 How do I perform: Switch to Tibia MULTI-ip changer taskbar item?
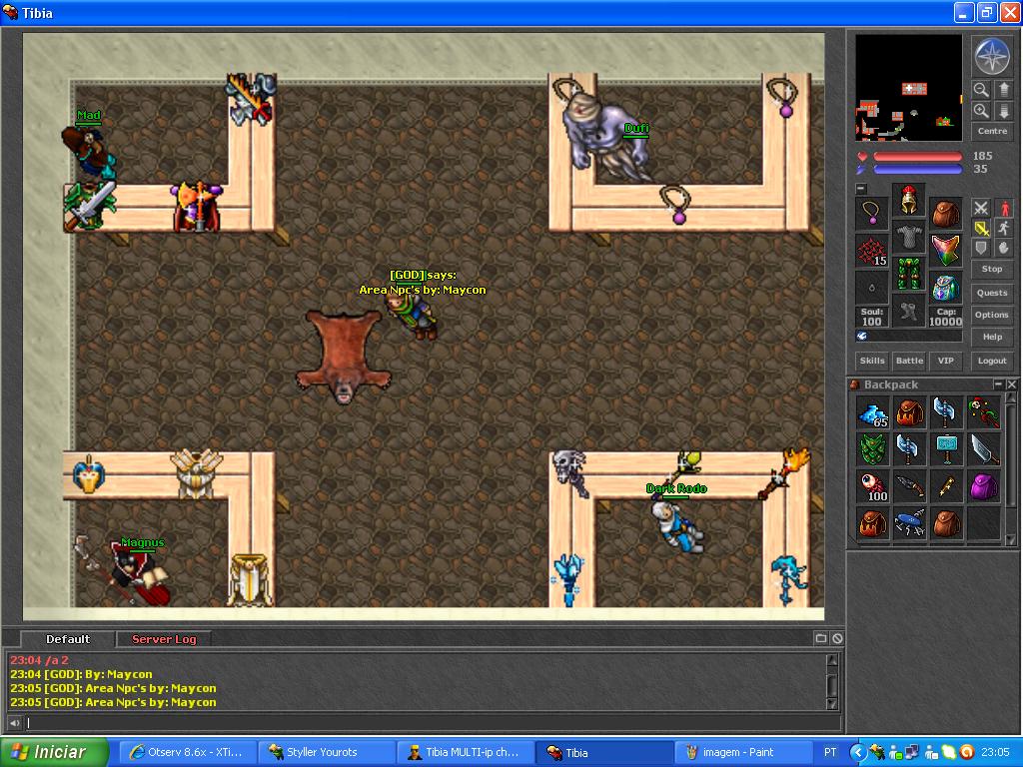coord(464,752)
